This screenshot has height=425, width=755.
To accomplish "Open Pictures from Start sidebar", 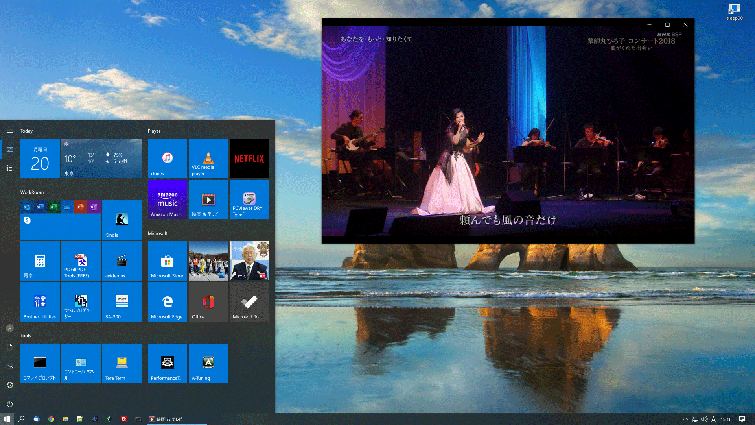I will [x=10, y=366].
